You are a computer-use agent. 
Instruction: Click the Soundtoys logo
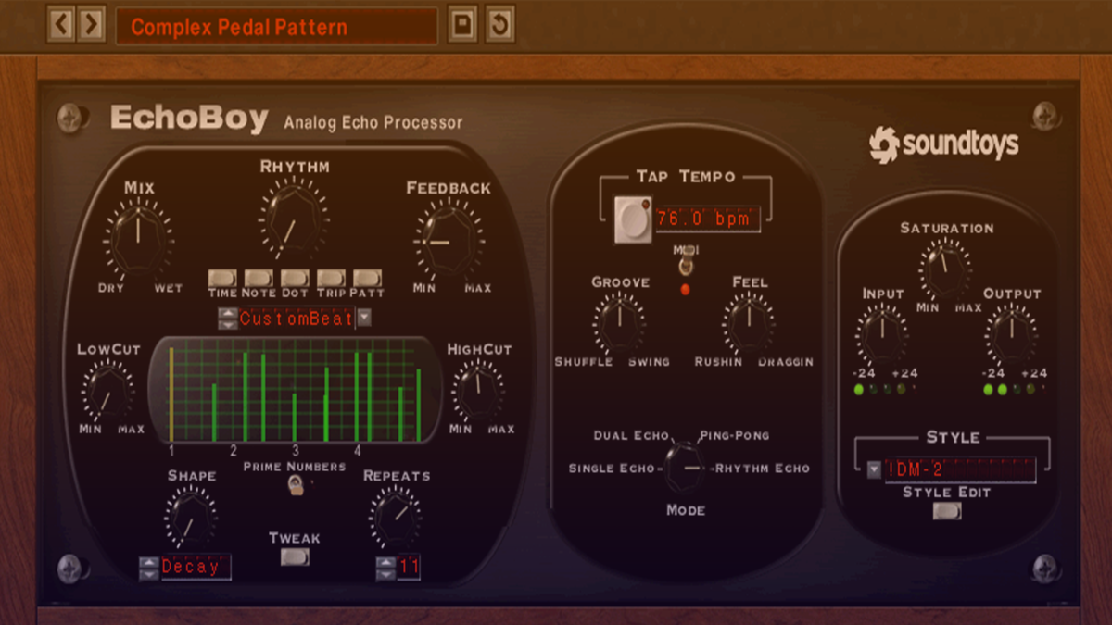(x=944, y=144)
